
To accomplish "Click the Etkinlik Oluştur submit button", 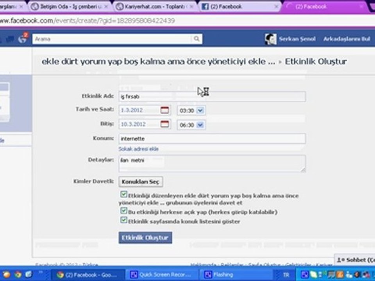I will coord(145,238).
